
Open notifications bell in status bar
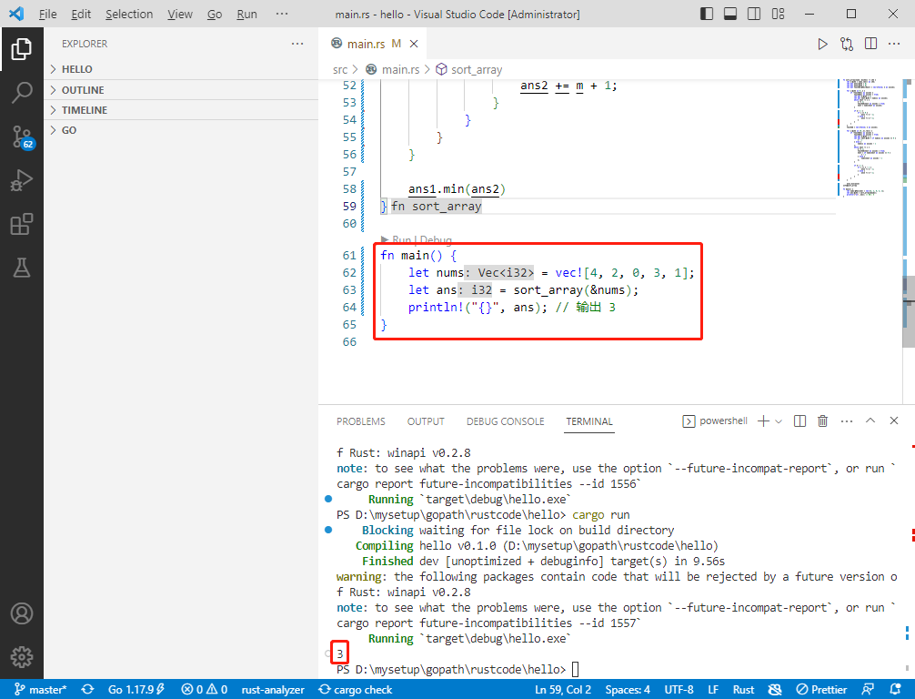coord(895,690)
